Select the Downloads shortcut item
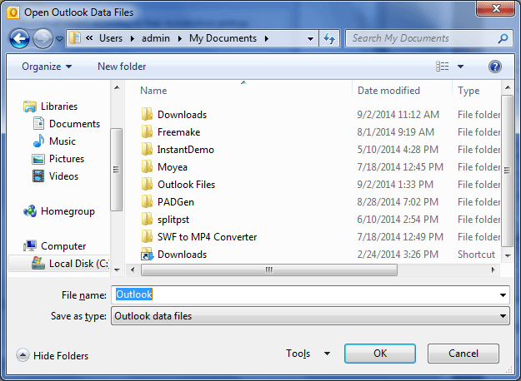Viewport: 521px width, 381px height. click(182, 255)
